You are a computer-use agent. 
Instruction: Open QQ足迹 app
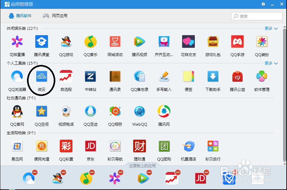pos(91,111)
